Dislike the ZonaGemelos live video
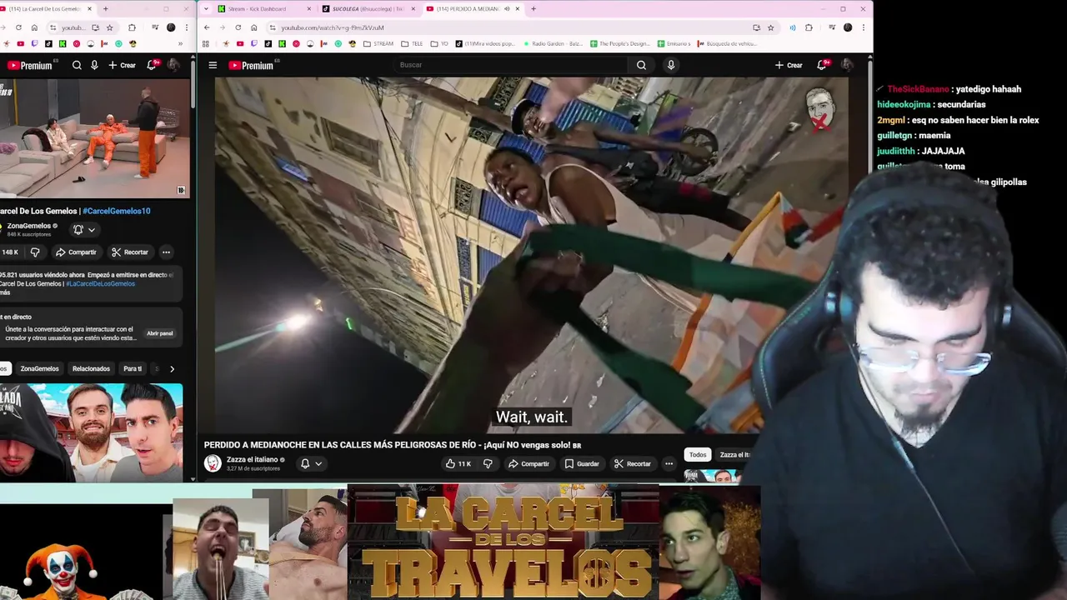Image resolution: width=1067 pixels, height=600 pixels. click(x=35, y=252)
